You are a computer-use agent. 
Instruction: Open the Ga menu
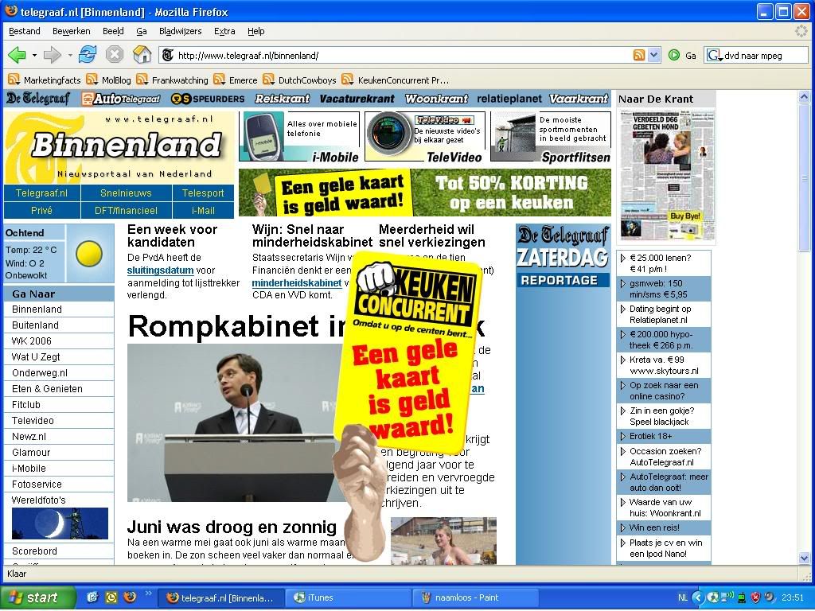[x=142, y=31]
